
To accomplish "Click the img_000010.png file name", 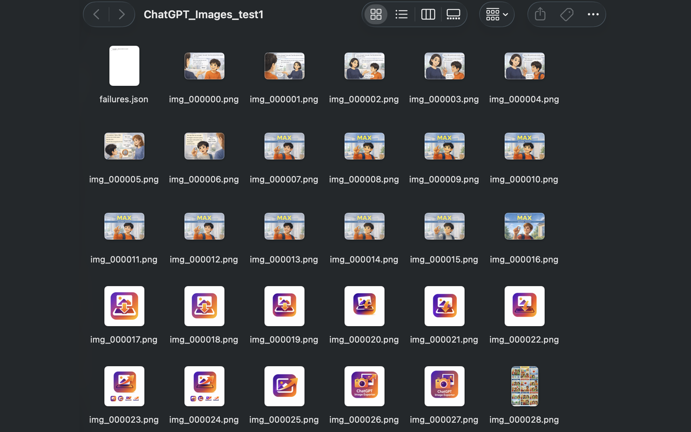I will (x=525, y=179).
